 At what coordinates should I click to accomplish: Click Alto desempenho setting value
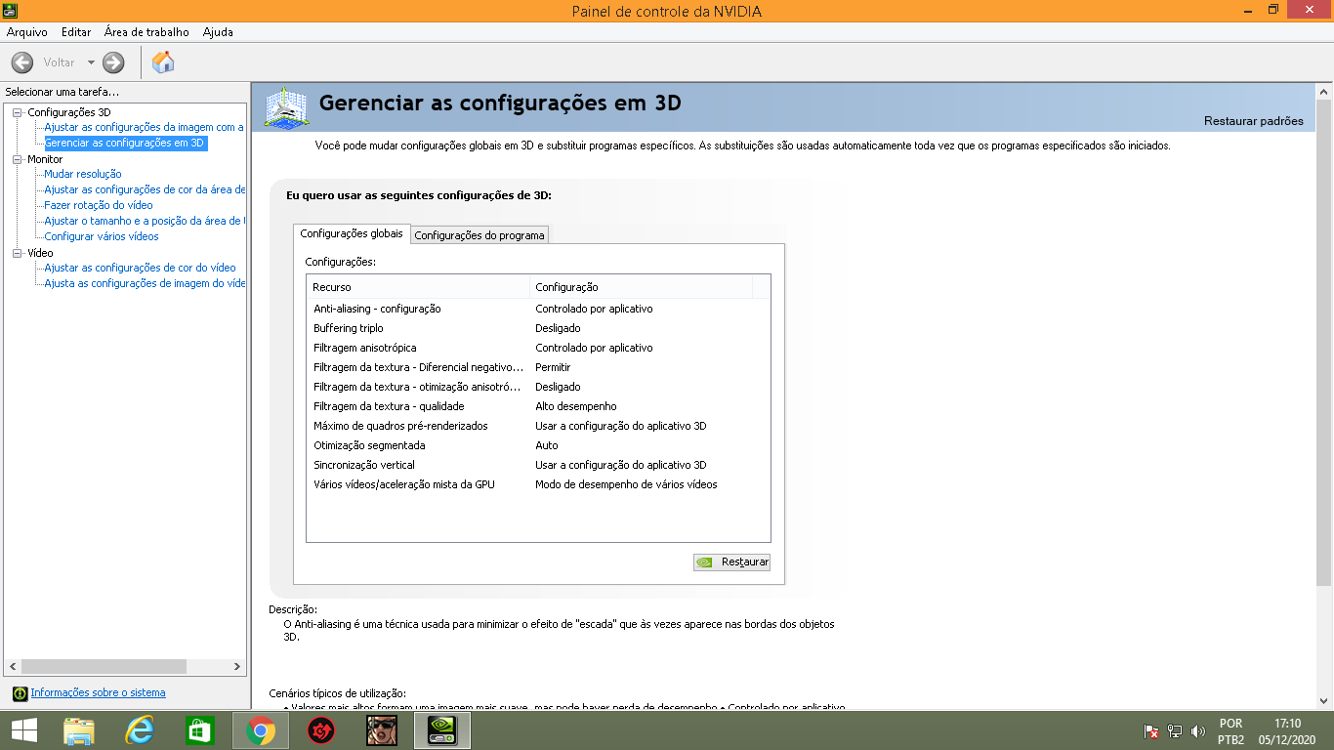[576, 406]
